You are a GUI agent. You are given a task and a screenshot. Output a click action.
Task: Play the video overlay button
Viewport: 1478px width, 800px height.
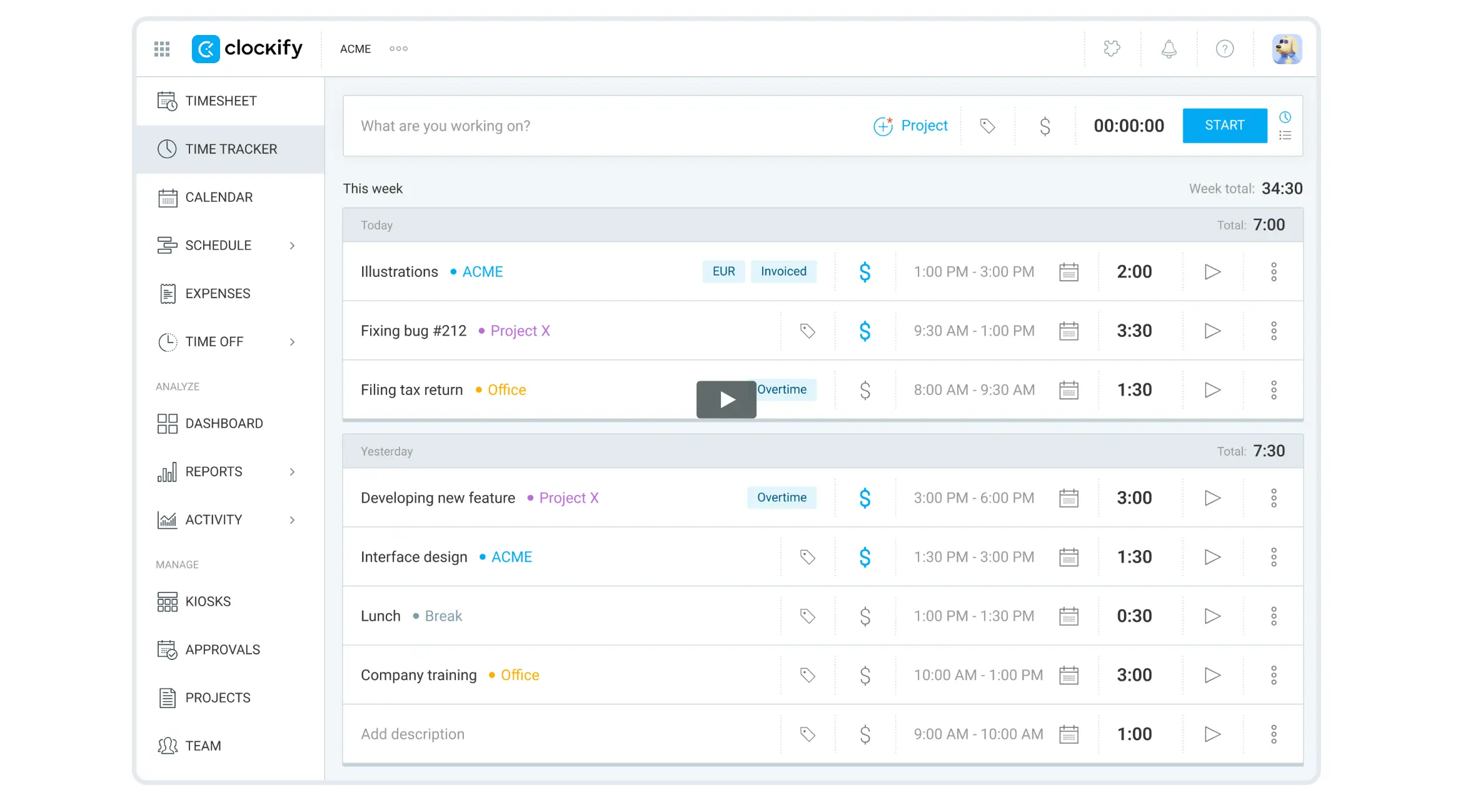tap(726, 399)
